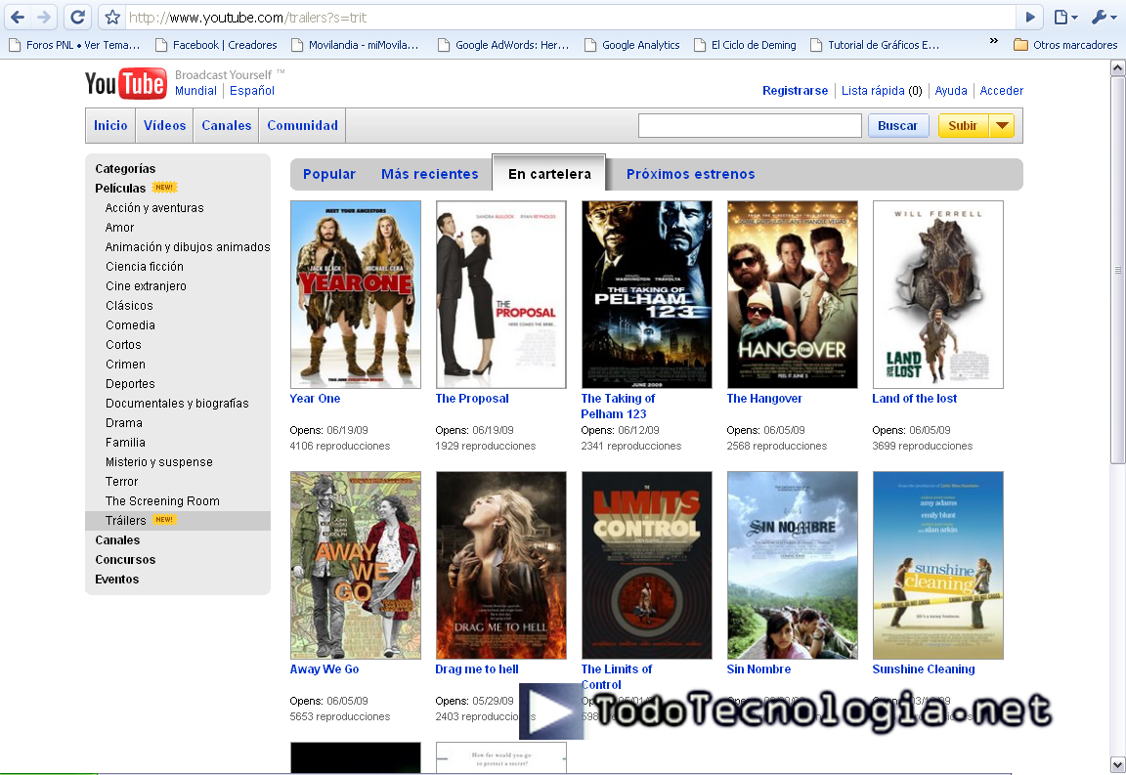The width and height of the screenshot is (1126, 775).
Task: Change region via Mundial link
Action: tap(195, 91)
